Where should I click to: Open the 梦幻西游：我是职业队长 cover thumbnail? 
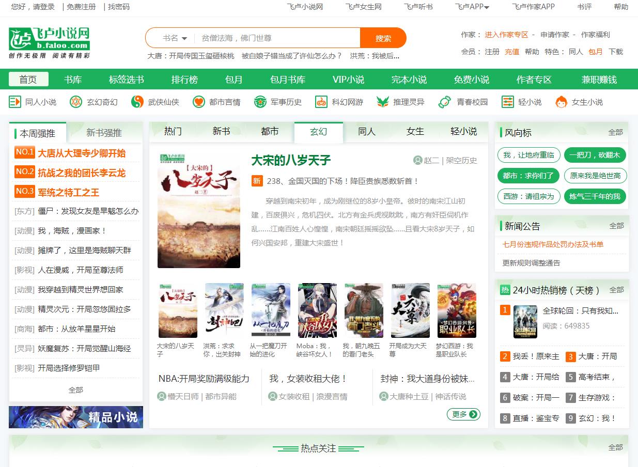(x=457, y=310)
